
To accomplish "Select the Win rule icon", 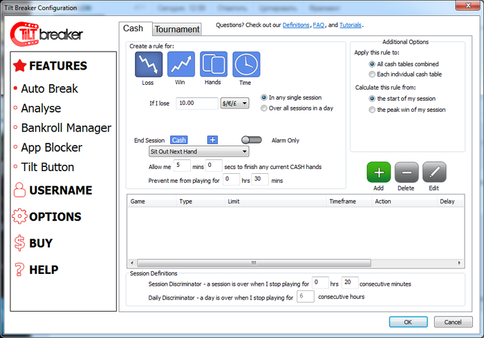I will 181,64.
